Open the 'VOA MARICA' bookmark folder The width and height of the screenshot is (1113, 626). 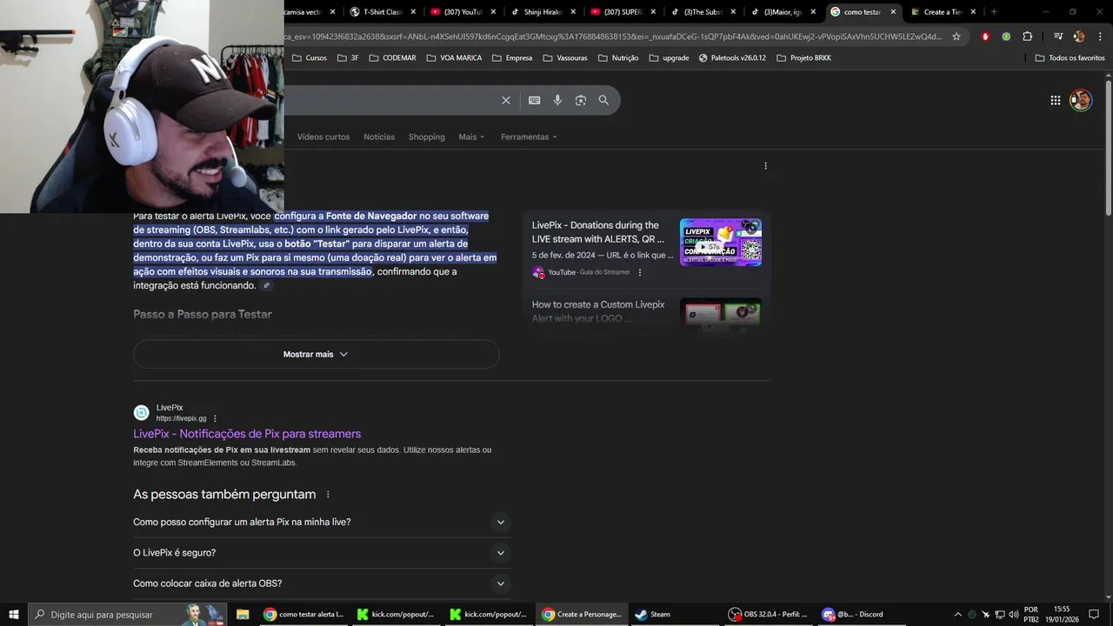point(453,58)
